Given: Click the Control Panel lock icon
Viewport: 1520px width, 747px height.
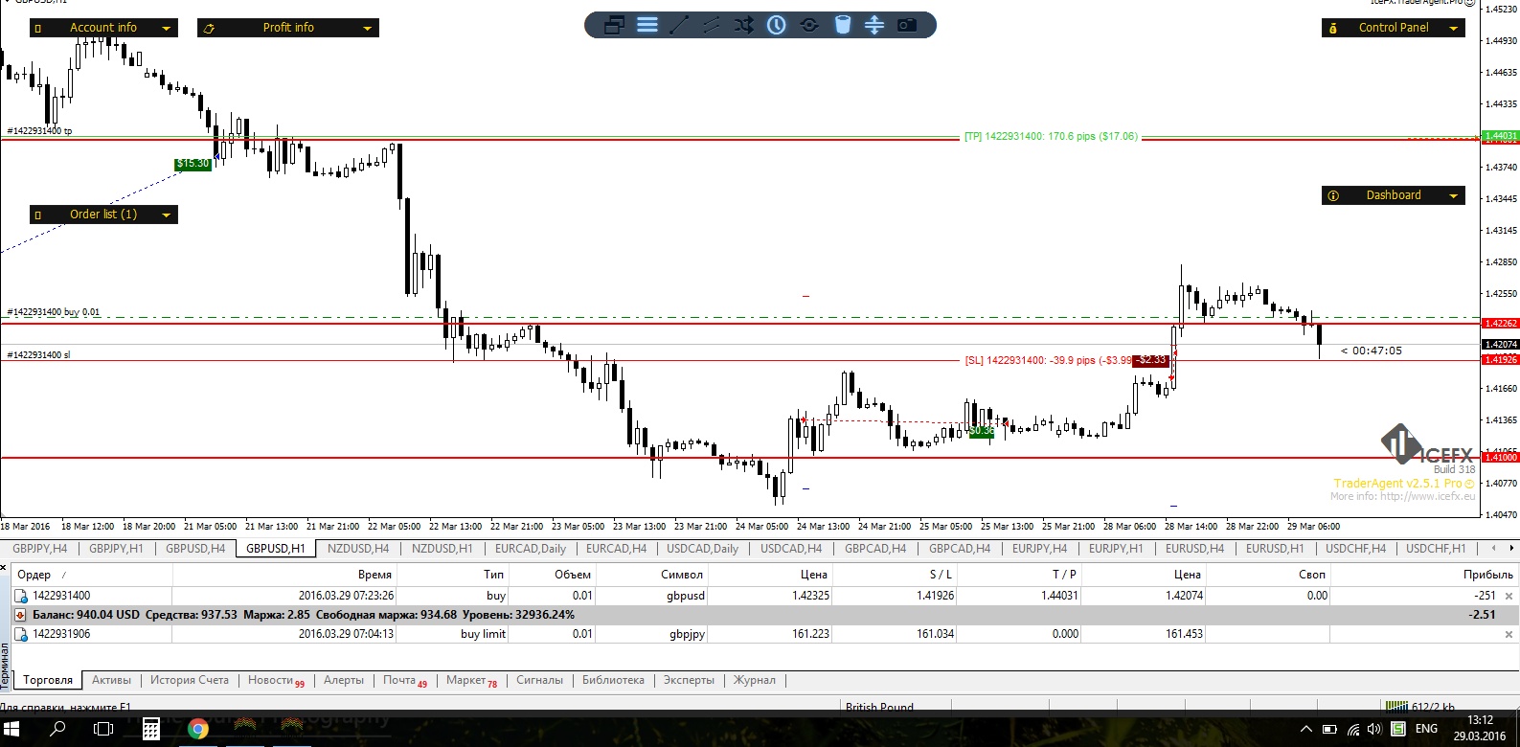Looking at the screenshot, I should (1333, 29).
